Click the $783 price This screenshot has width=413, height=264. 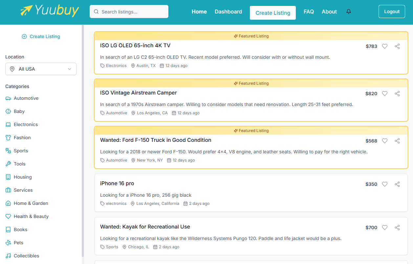click(372, 46)
